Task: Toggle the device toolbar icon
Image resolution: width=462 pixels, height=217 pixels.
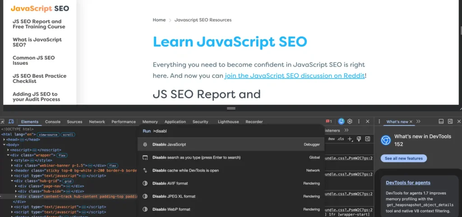Action: [11, 122]
